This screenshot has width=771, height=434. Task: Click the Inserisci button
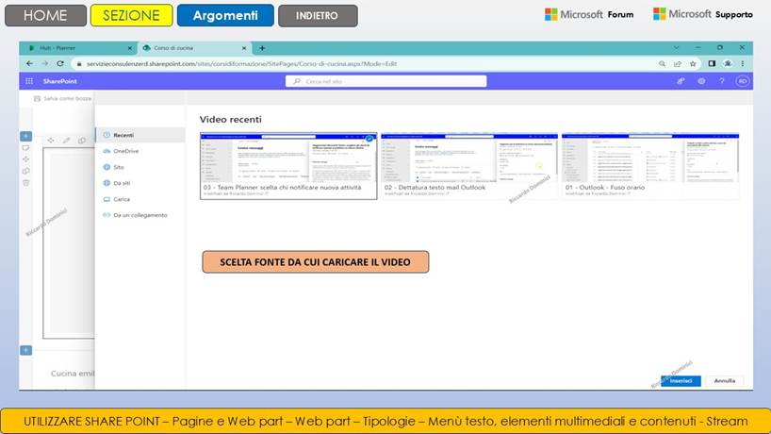[x=681, y=381]
